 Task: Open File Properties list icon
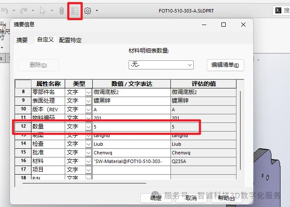coord(75,11)
